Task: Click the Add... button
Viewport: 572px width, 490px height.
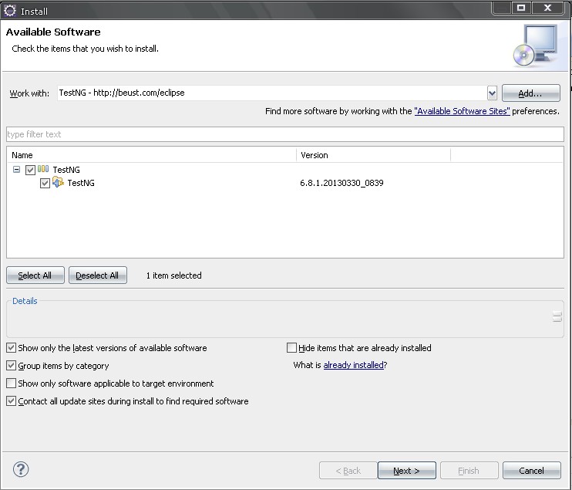Action: pos(531,93)
